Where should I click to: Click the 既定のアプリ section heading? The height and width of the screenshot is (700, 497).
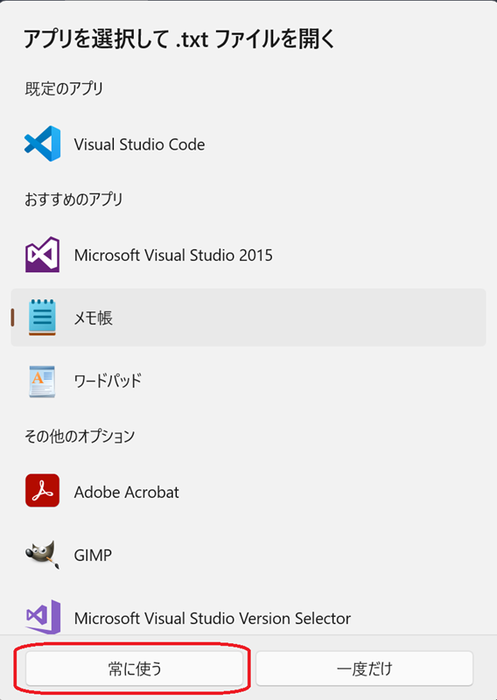click(x=64, y=89)
